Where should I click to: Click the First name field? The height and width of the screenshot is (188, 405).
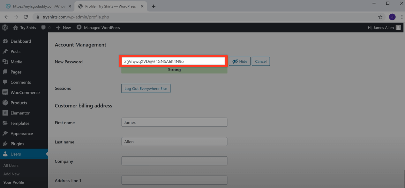pyautogui.click(x=174, y=122)
